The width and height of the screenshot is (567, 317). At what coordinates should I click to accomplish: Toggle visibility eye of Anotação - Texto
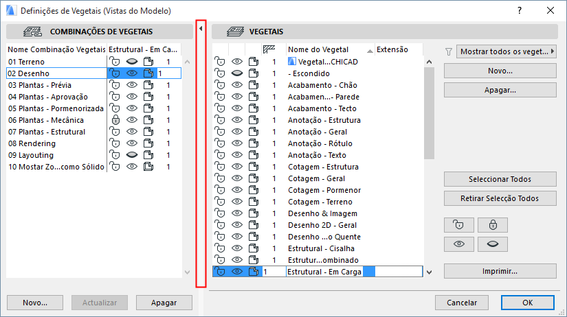(237, 155)
